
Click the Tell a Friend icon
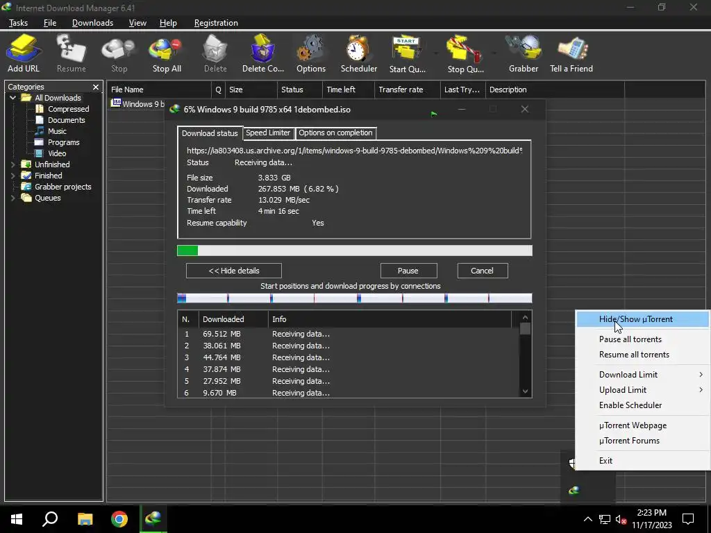pyautogui.click(x=571, y=53)
